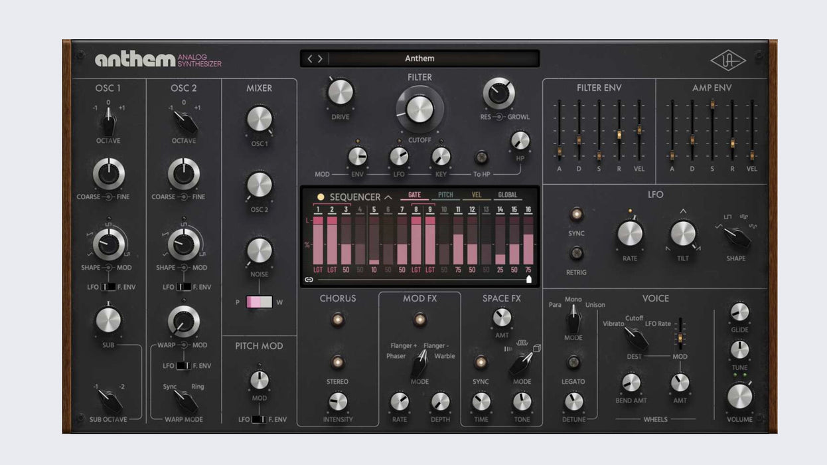Screen dimensions: 827x465
Task: Load the previous preset with the left arrow
Action: (x=309, y=58)
